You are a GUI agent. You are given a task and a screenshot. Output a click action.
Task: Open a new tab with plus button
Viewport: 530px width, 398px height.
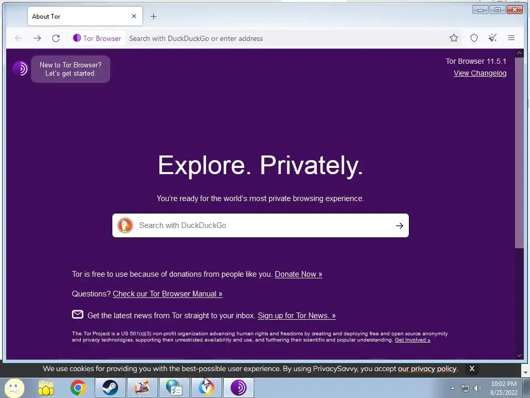(x=153, y=16)
